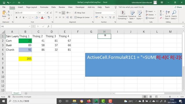Click the Increase Indent icon
The width and height of the screenshot is (185, 104).
(x=71, y=17)
